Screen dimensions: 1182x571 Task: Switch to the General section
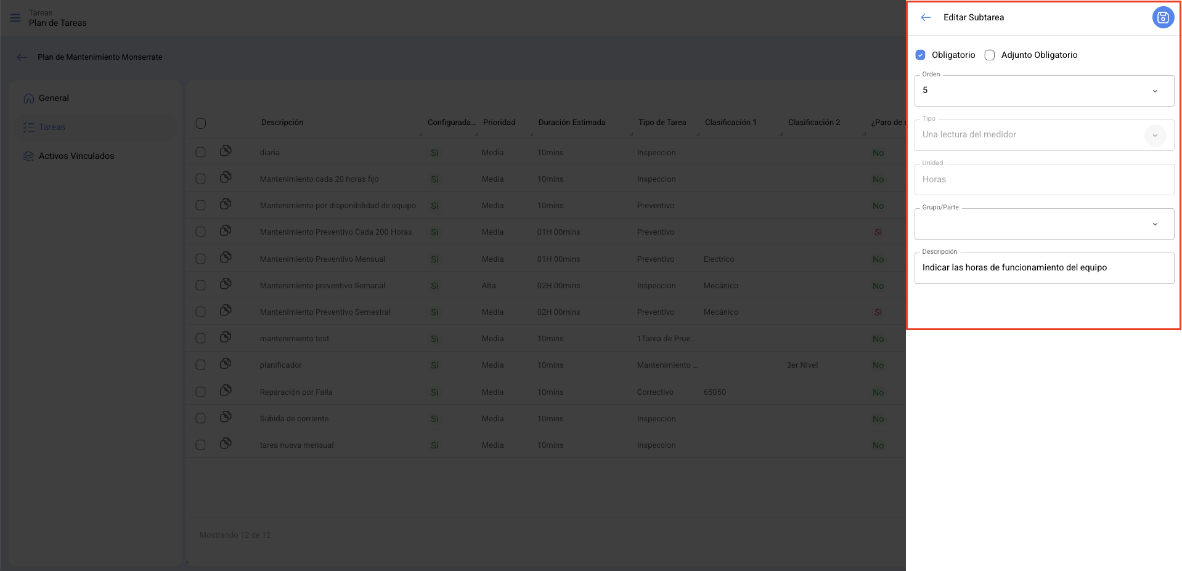coord(54,99)
